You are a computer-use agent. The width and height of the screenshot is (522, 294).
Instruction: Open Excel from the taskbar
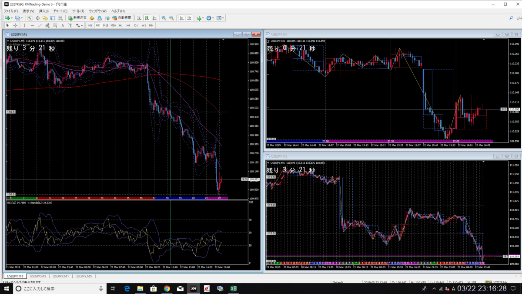pos(233,288)
